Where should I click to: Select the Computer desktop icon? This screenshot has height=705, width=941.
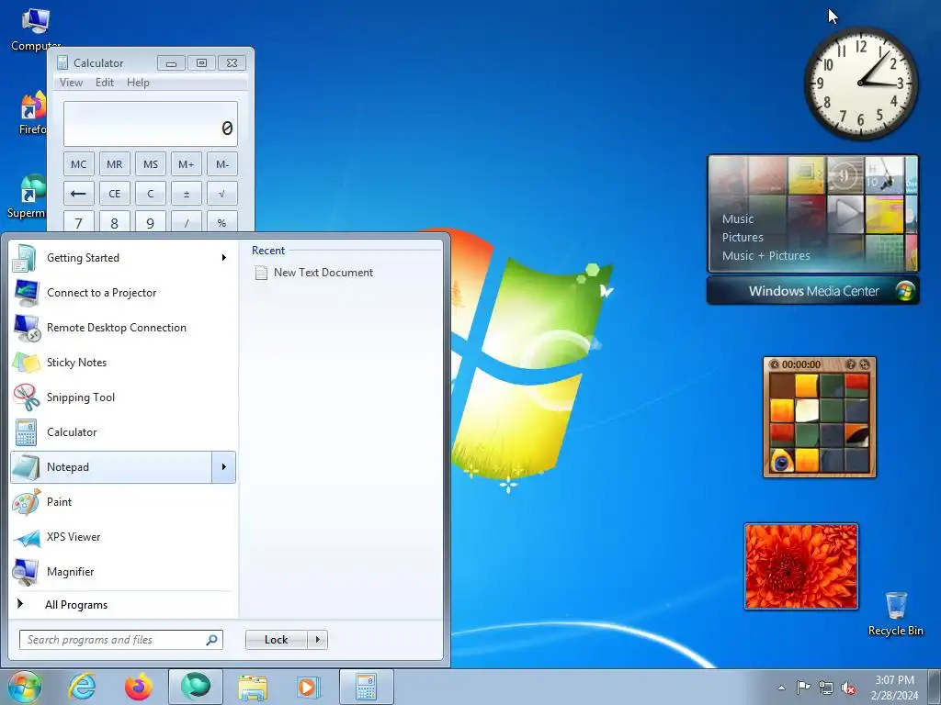point(35,28)
